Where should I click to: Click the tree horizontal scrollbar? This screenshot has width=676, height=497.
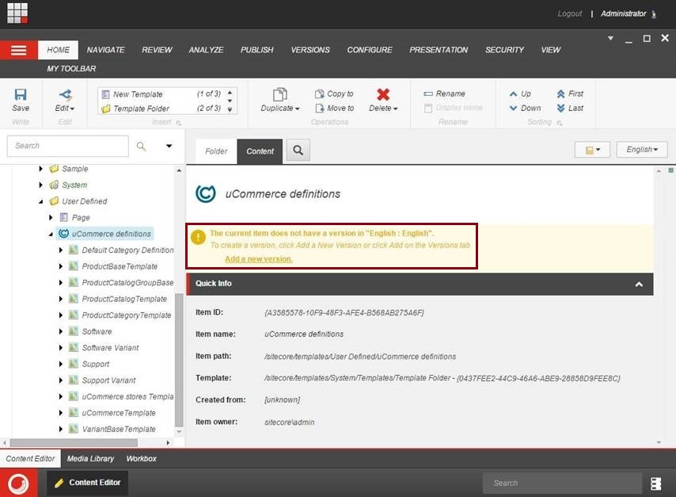74,443
